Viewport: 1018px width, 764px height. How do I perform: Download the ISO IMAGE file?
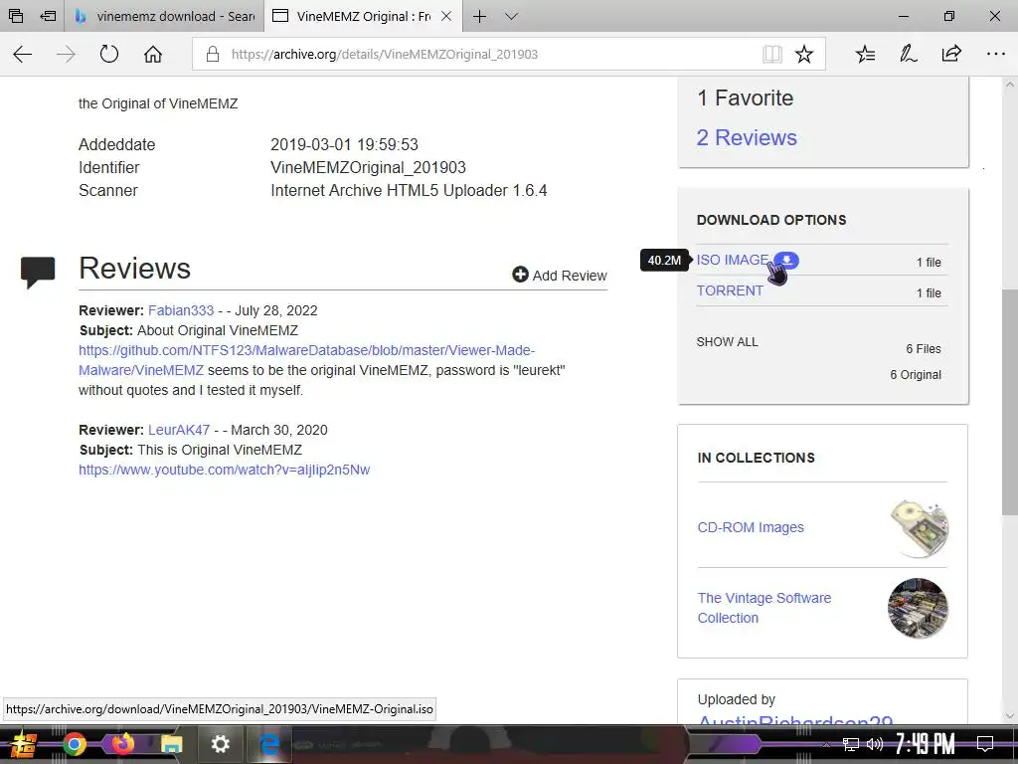click(733, 260)
